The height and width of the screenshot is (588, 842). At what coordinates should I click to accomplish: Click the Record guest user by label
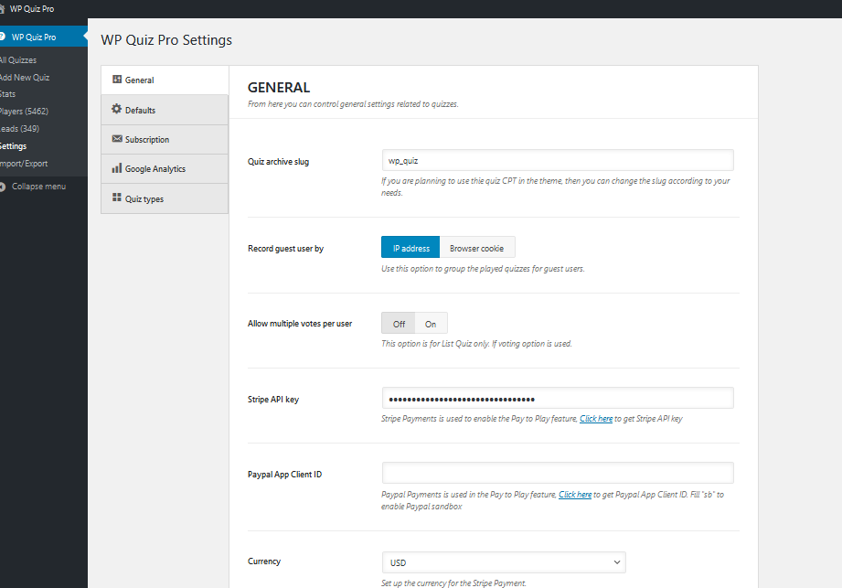pos(285,249)
